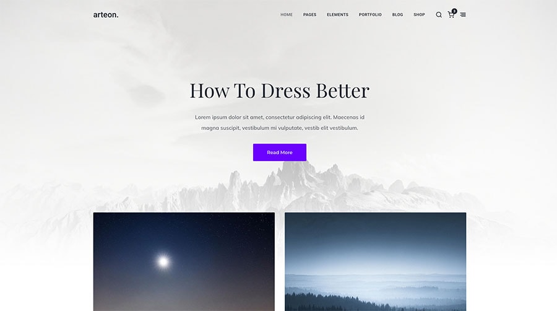This screenshot has height=311, width=557.
Task: Open the SHOP menu
Action: click(x=419, y=15)
